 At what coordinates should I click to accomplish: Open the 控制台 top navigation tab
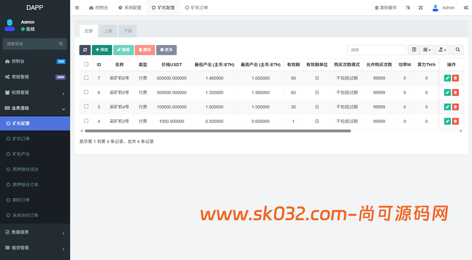pyautogui.click(x=98, y=8)
